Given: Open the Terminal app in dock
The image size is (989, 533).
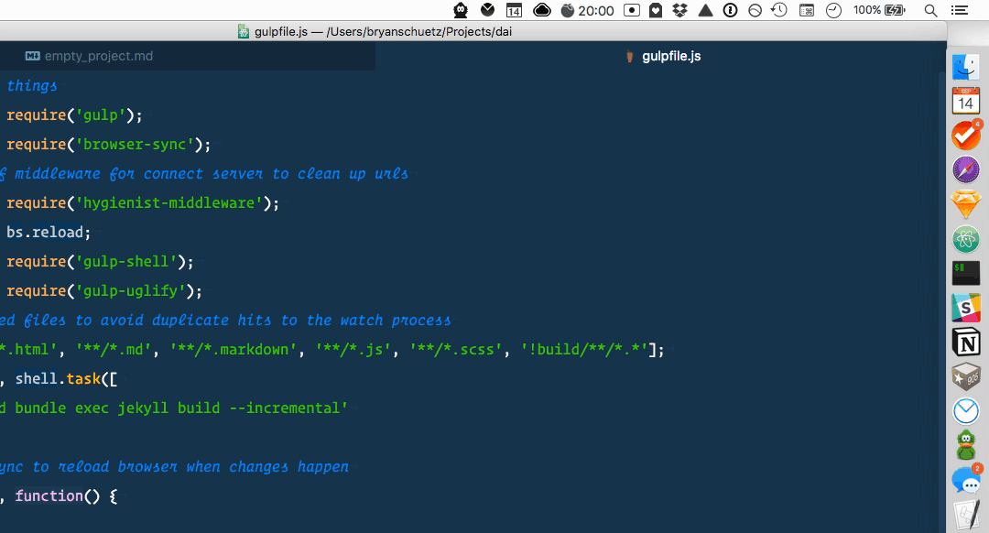Looking at the screenshot, I should tap(966, 272).
